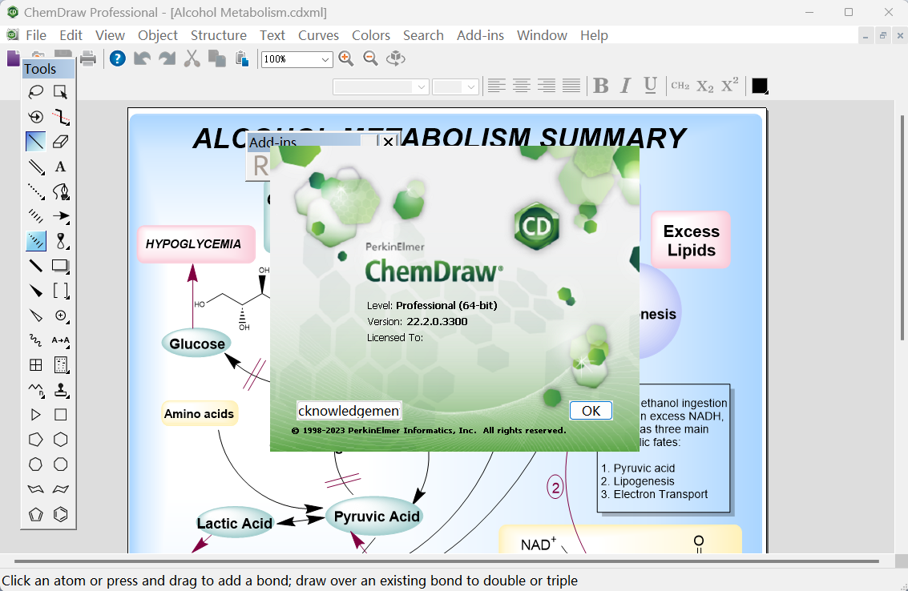Select the Hashed Bond tool
This screenshot has height=591, width=908.
[x=36, y=216]
